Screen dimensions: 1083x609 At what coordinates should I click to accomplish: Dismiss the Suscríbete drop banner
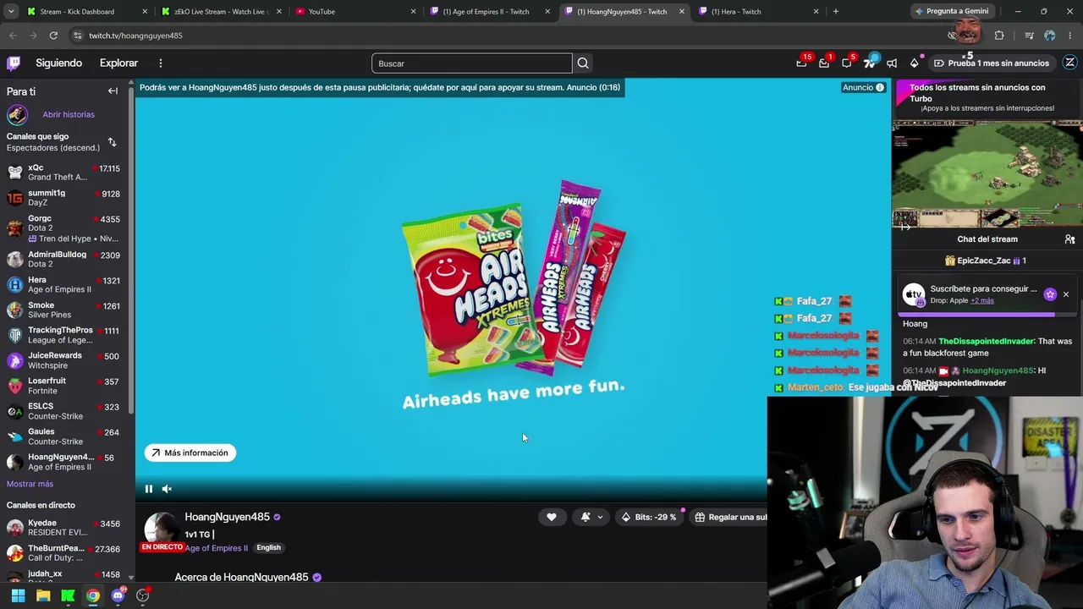[x=1066, y=294]
